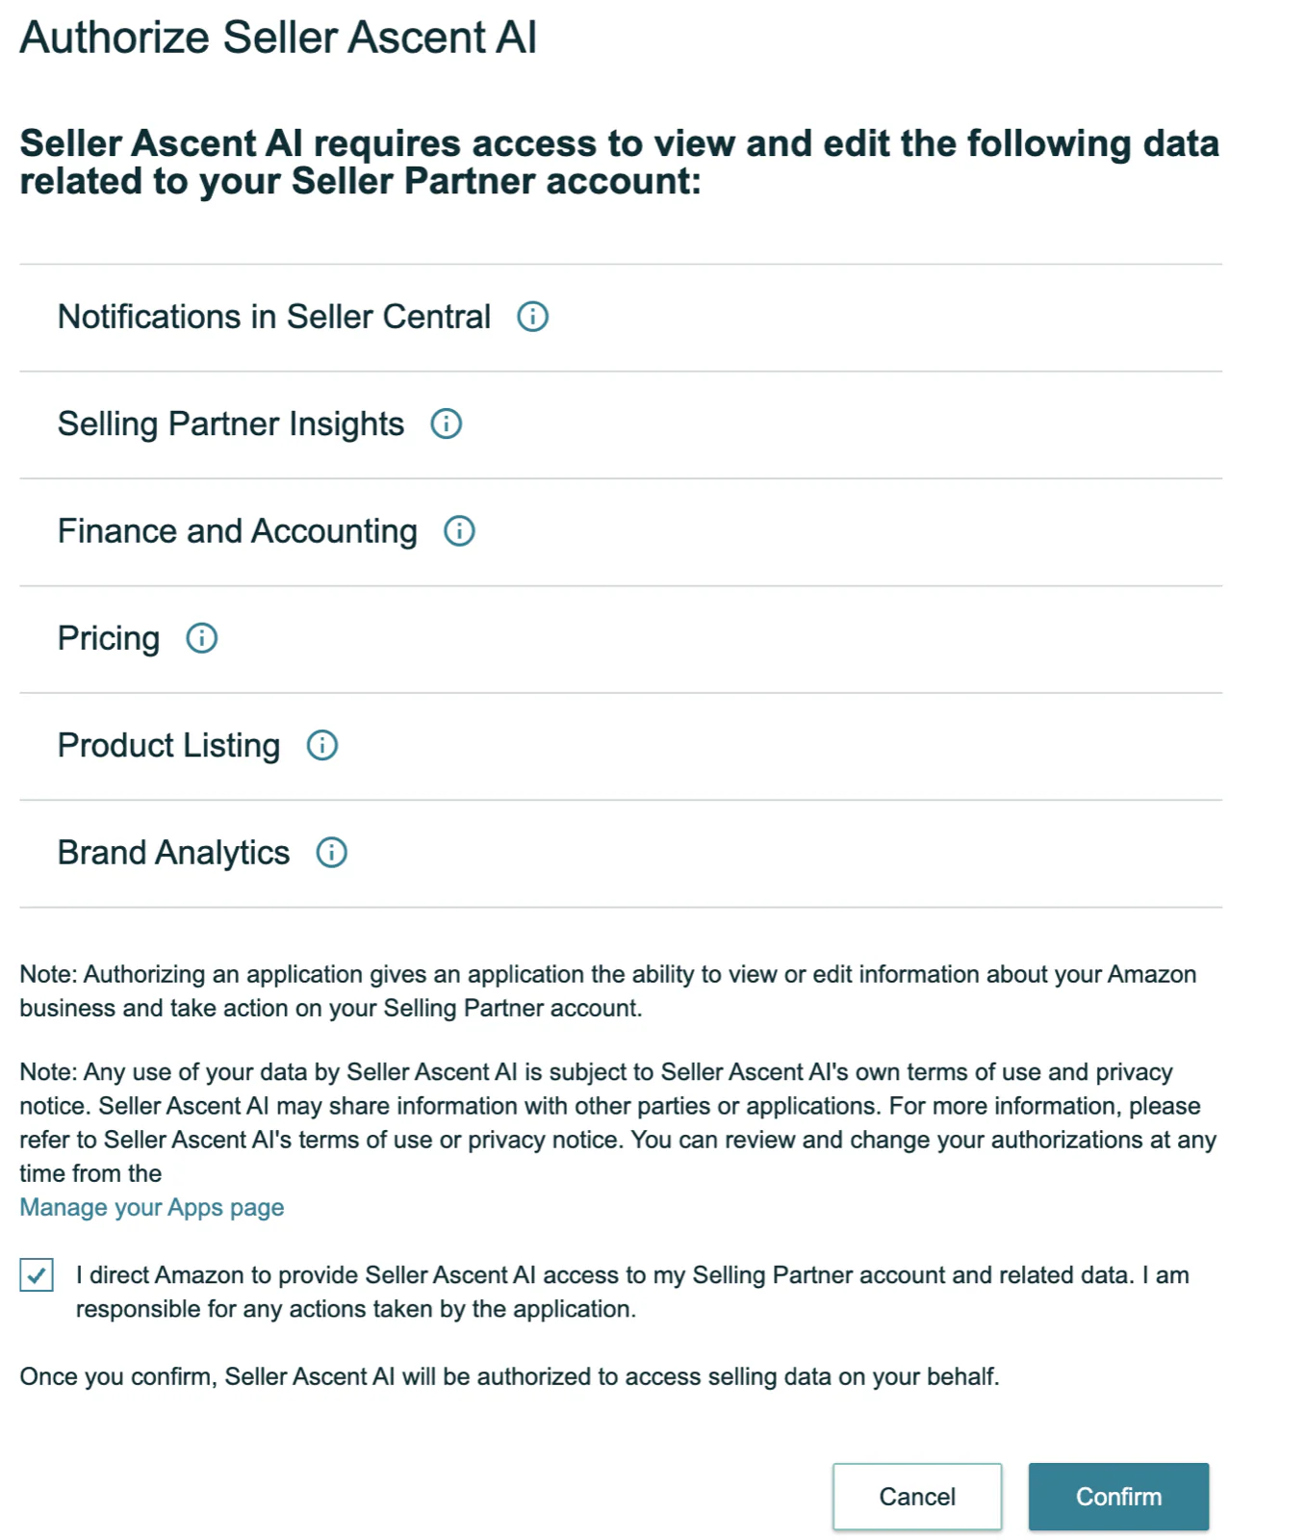Screen dimensions: 1306x1540
Task: Open the Finance and Accounting info icon
Action: (x=459, y=529)
